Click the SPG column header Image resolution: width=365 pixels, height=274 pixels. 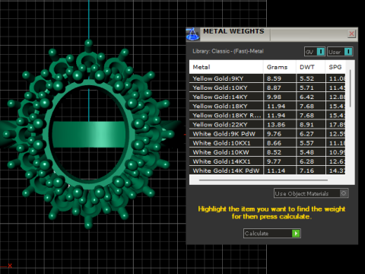point(335,67)
